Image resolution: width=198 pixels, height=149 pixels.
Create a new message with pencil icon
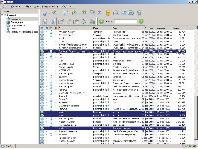click(65, 13)
